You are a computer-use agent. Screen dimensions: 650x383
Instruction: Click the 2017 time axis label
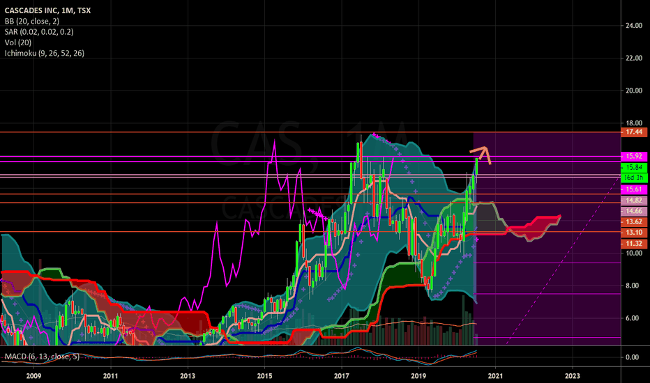(x=342, y=376)
